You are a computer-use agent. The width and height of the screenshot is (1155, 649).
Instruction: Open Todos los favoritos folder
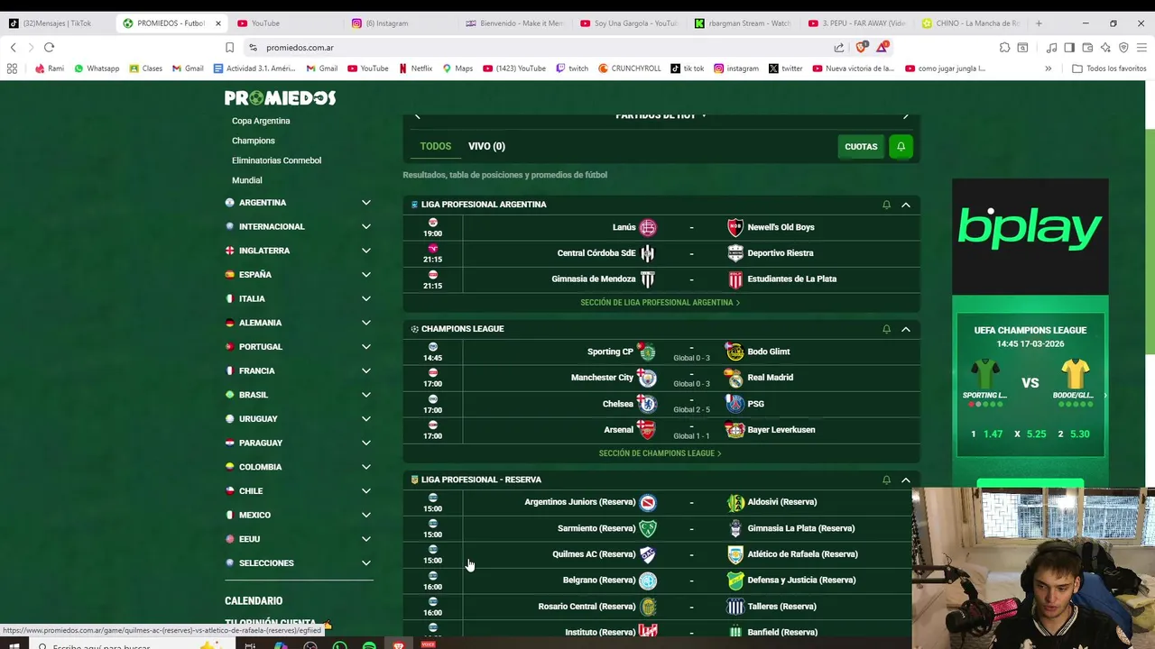[x=1109, y=69]
